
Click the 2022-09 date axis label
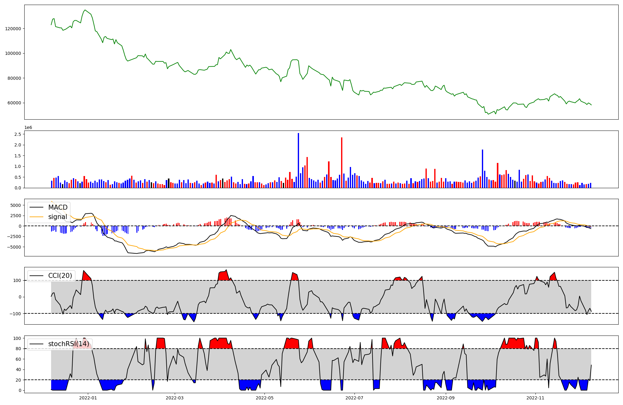[445, 398]
